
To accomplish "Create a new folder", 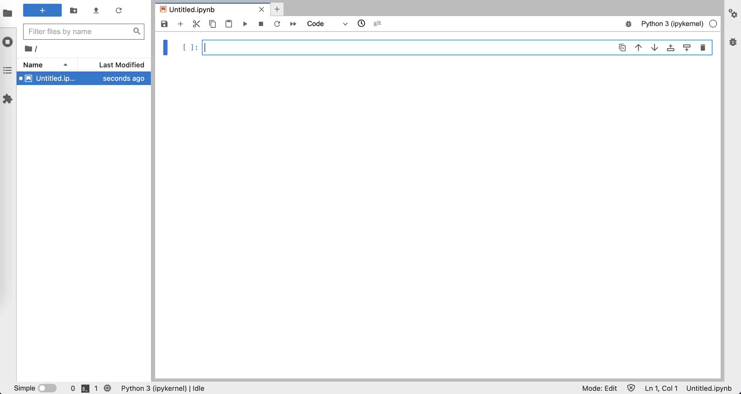I will coord(74,11).
